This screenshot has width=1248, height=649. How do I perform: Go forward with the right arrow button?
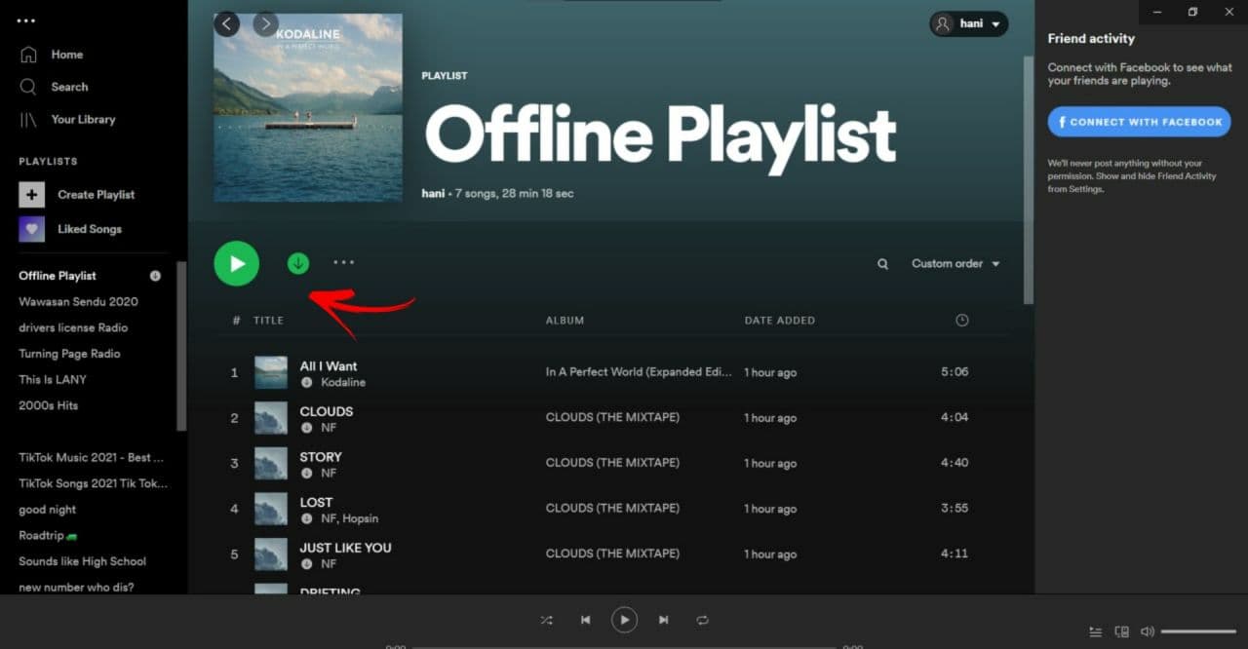(x=265, y=23)
